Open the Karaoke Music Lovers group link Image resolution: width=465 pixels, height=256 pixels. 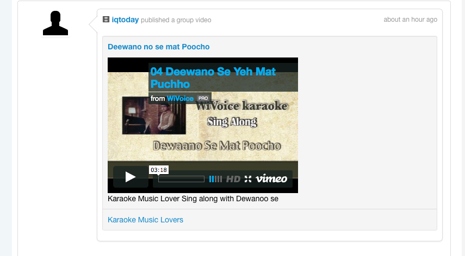pos(145,220)
